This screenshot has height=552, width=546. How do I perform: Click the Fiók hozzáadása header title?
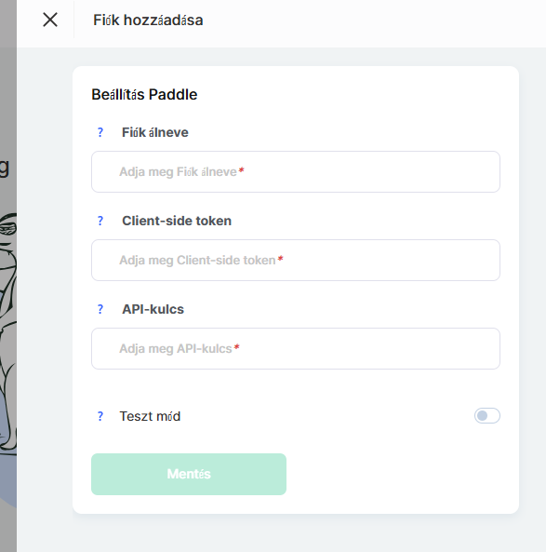pyautogui.click(x=148, y=20)
